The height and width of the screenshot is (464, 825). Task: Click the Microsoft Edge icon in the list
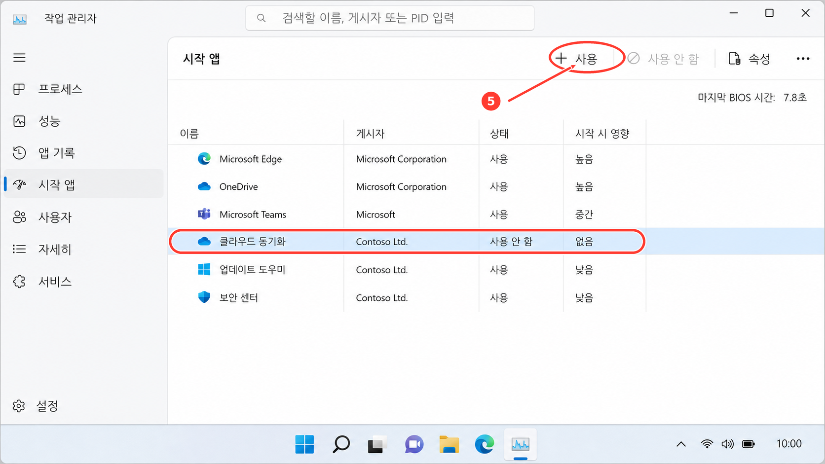(204, 159)
